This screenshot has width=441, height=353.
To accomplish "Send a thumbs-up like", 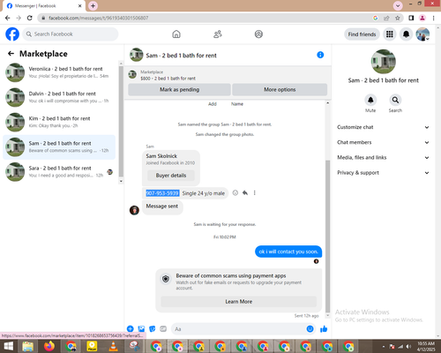I will click(324, 329).
